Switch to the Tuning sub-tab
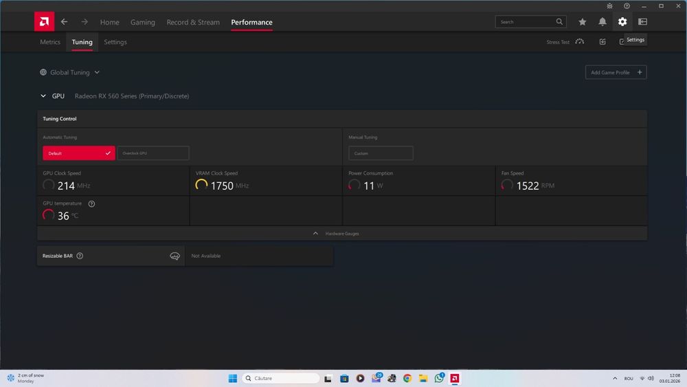This screenshot has width=687, height=387. coord(82,42)
